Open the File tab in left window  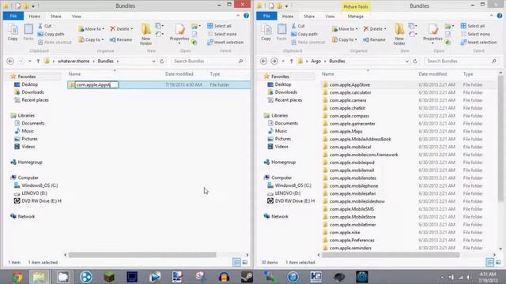tap(13, 16)
